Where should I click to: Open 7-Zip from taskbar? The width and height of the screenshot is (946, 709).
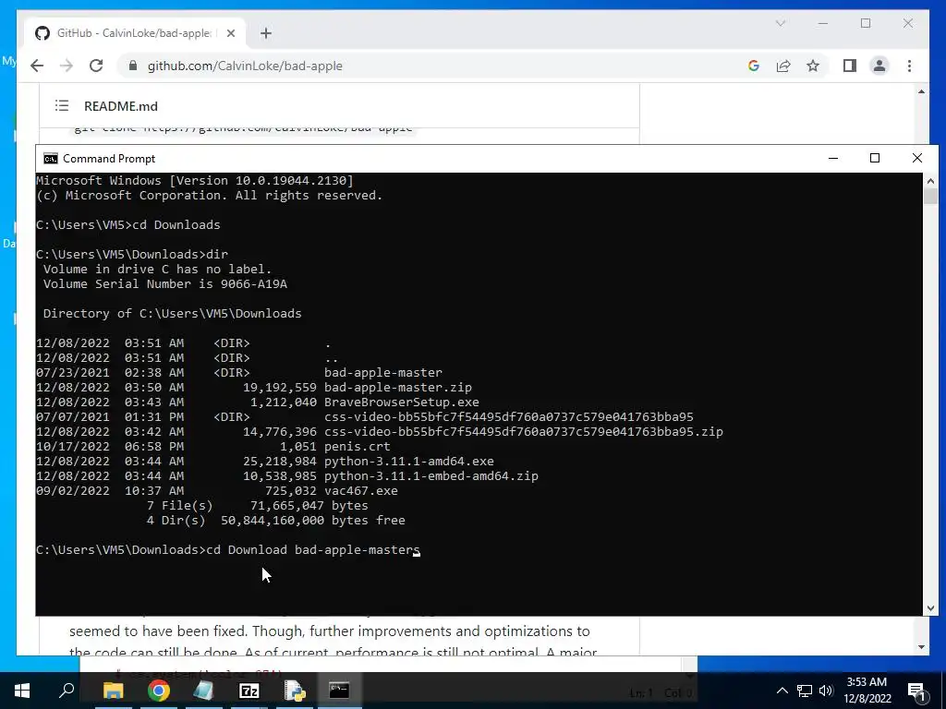[x=249, y=691]
